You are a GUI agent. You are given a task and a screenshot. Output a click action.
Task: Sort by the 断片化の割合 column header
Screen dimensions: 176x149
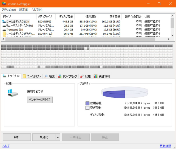click(132, 17)
